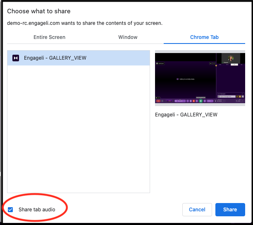This screenshot has height=225, width=253.
Task: Click the Cancel button
Action: [197, 210]
